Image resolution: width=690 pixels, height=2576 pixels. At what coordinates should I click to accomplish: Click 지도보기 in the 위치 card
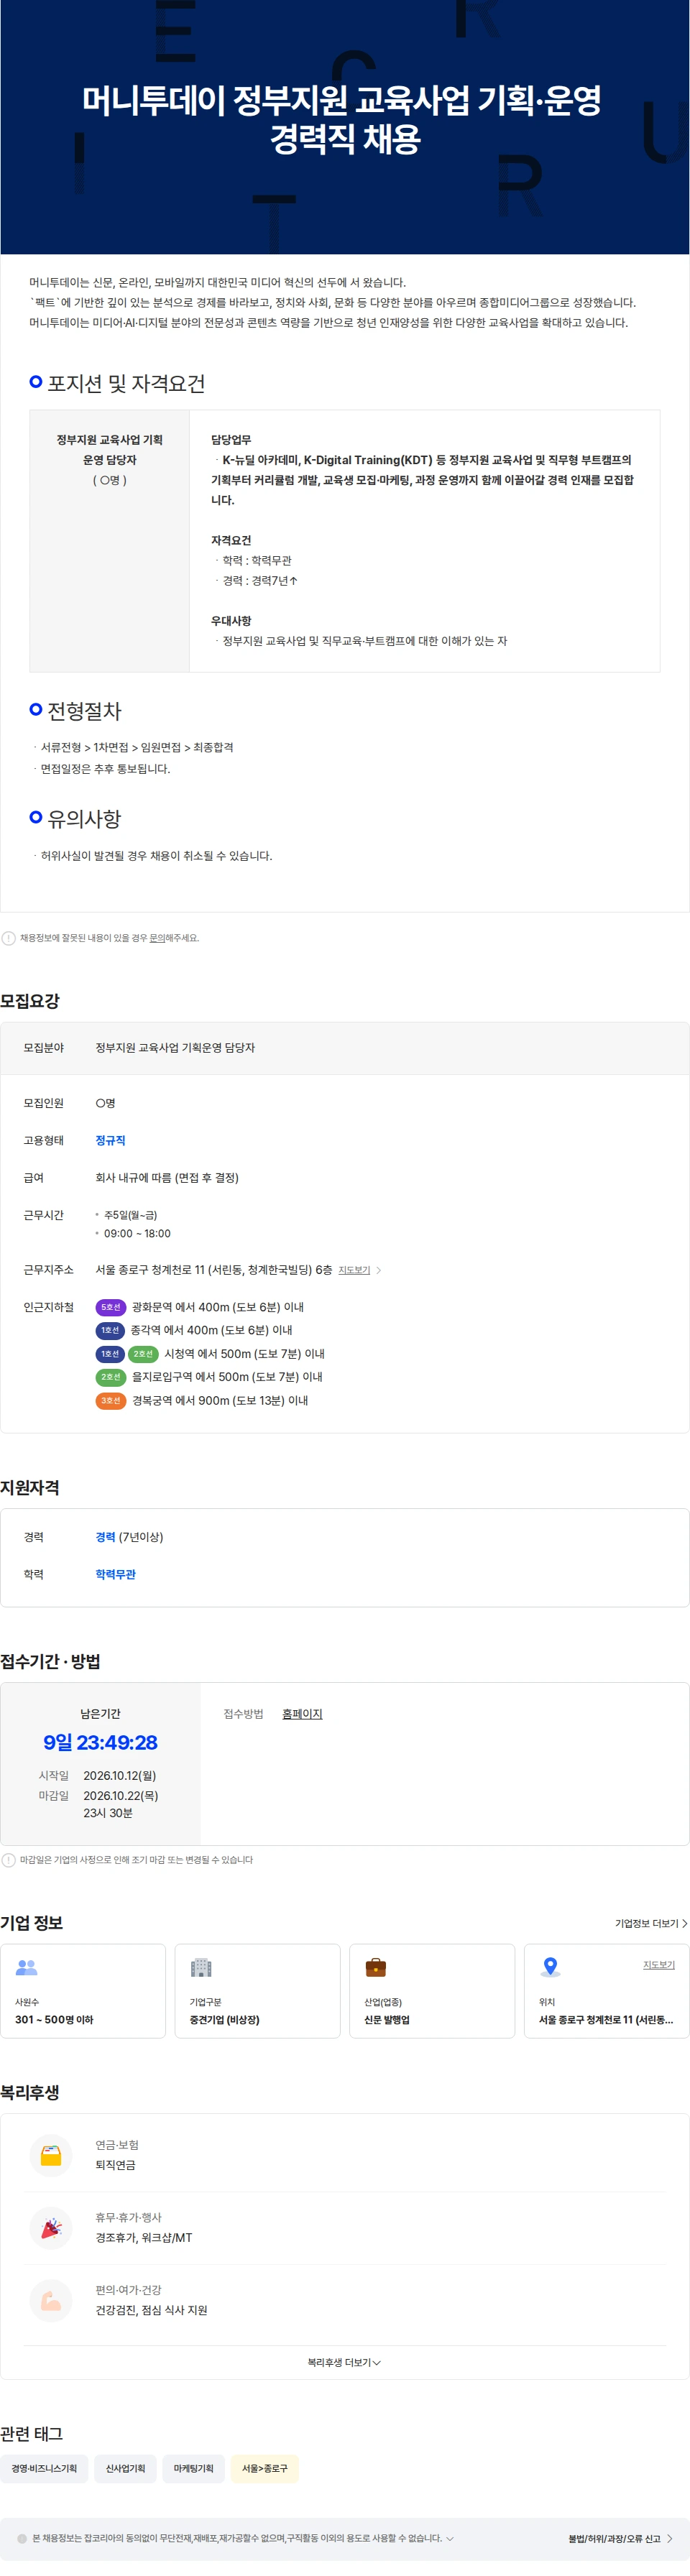click(658, 1965)
